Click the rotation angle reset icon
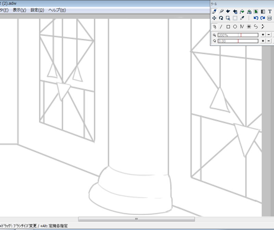 (214, 41)
